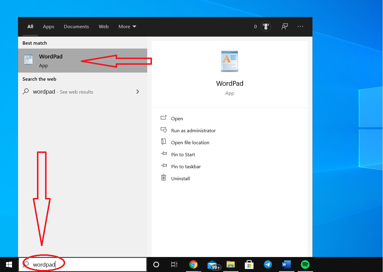Open Microsoft Store from the taskbar

[249, 265]
